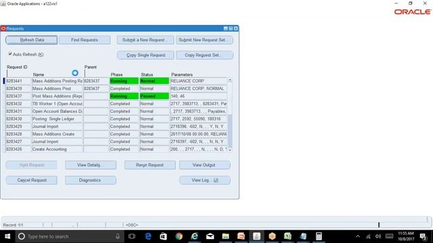Viewport: 433px width, 243px height.
Task: Open Microsoft Edge from taskbar
Action: (148, 236)
